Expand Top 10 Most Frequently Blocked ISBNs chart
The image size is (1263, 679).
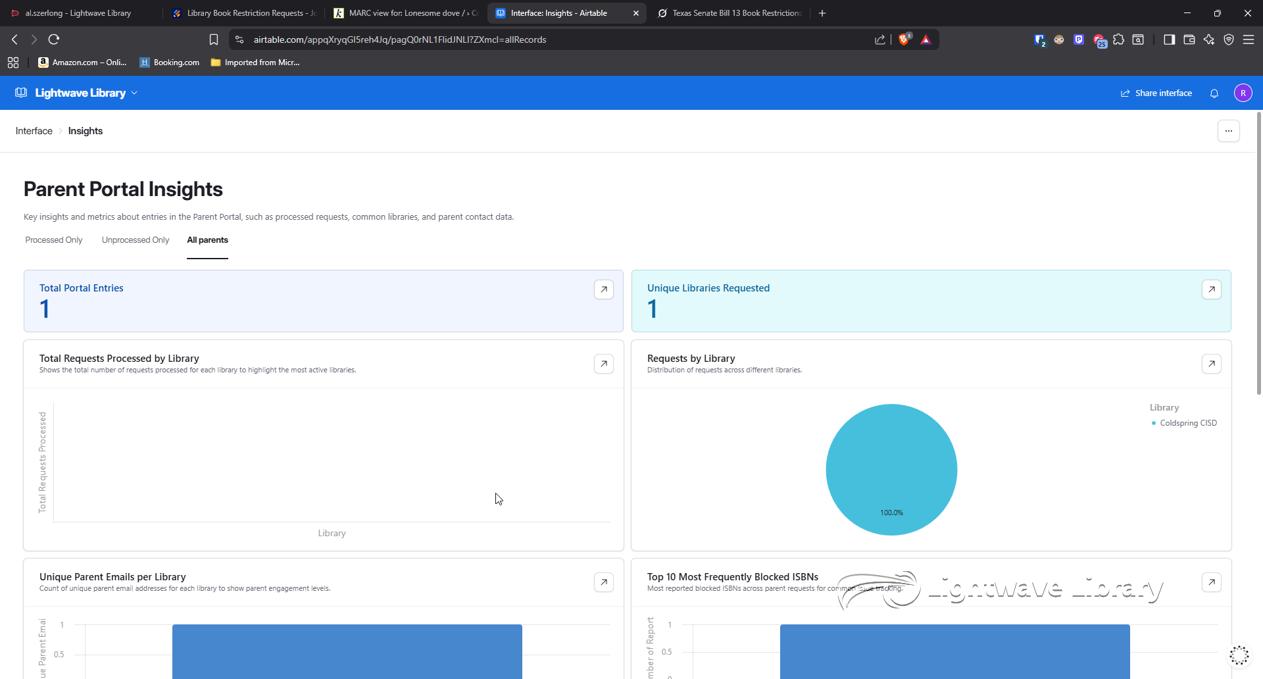point(1211,582)
